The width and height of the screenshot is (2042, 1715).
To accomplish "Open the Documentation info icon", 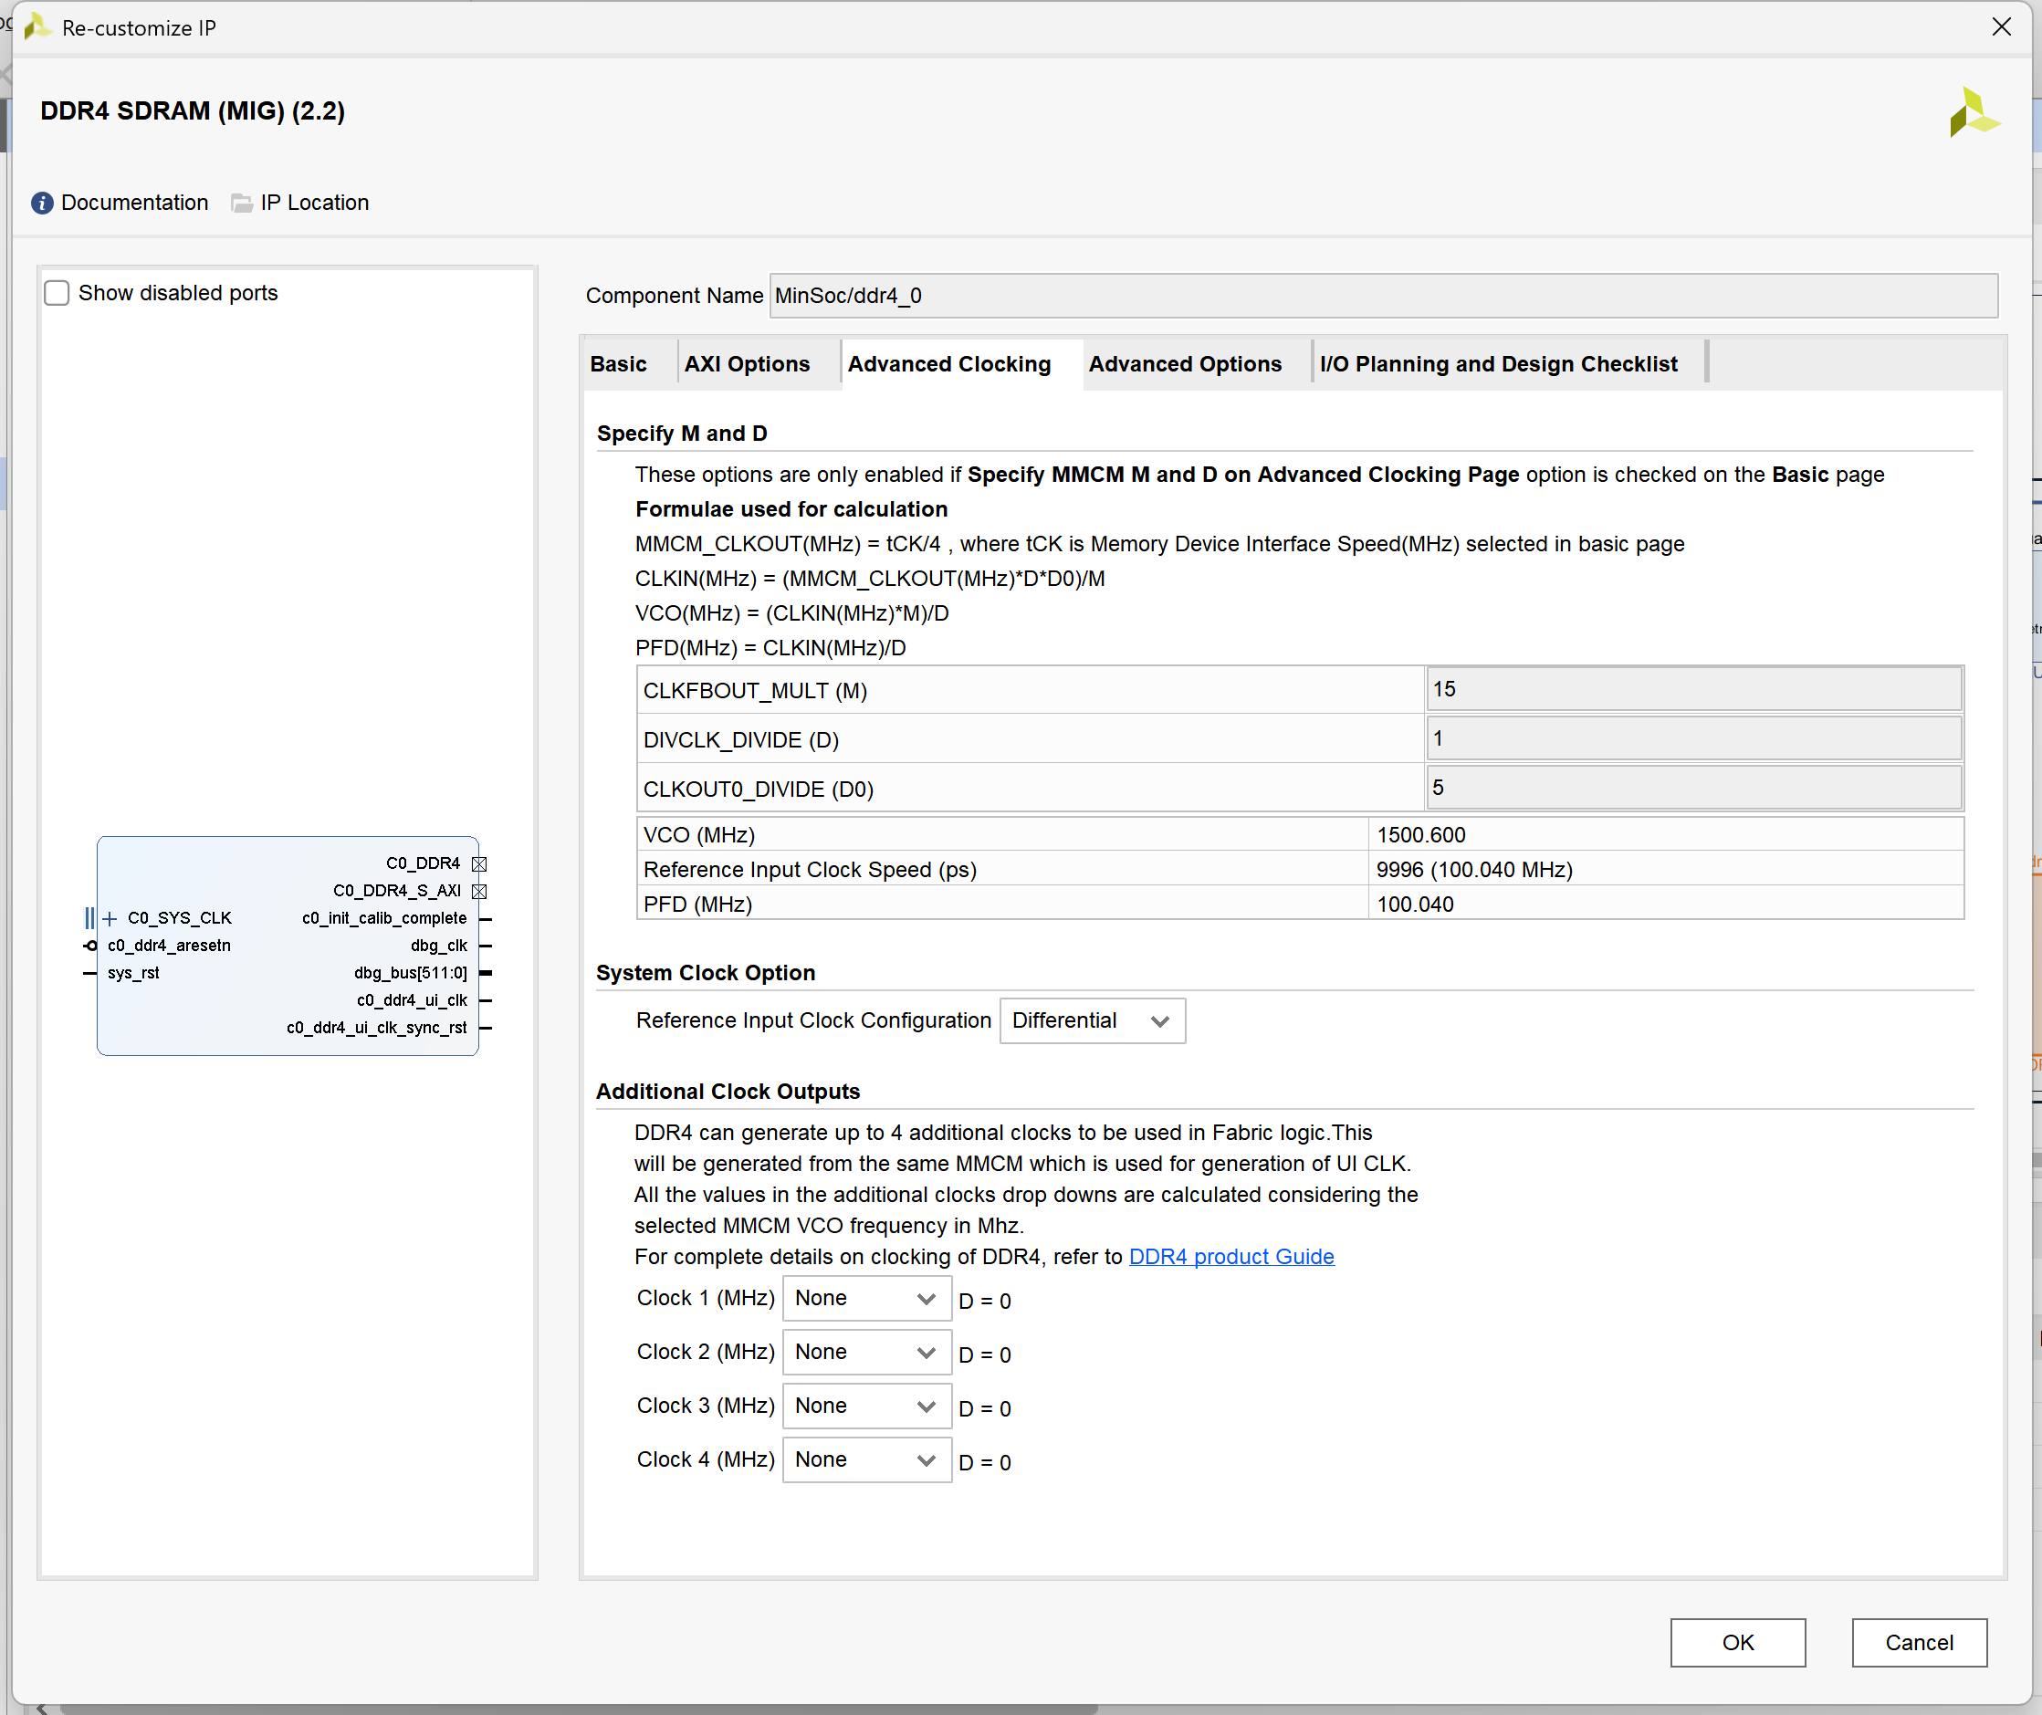I will 42,204.
